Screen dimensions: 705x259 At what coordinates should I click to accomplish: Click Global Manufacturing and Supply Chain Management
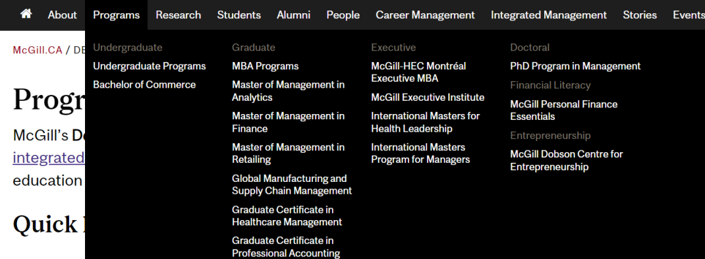[x=292, y=185]
